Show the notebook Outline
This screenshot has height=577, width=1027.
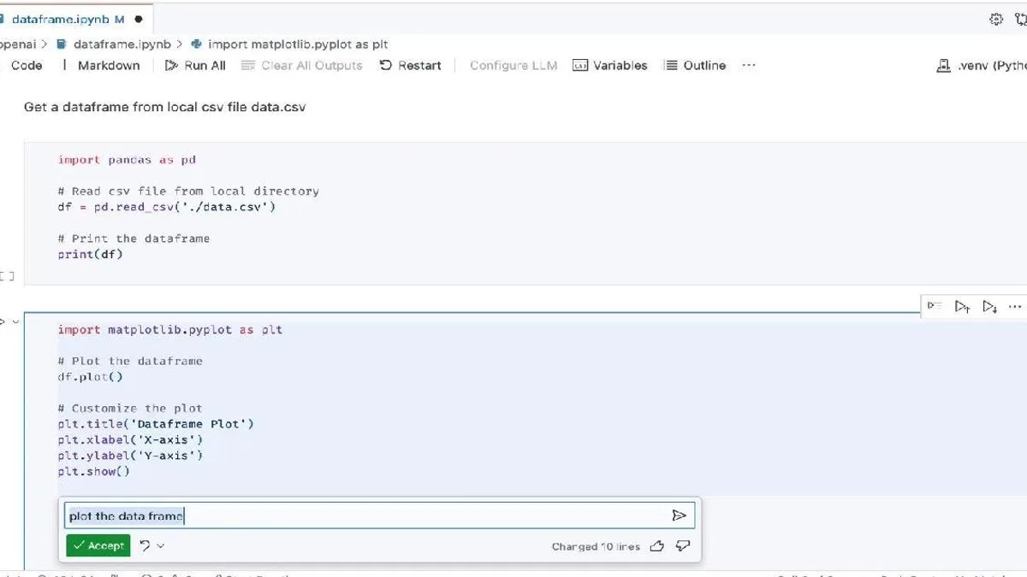click(x=696, y=65)
